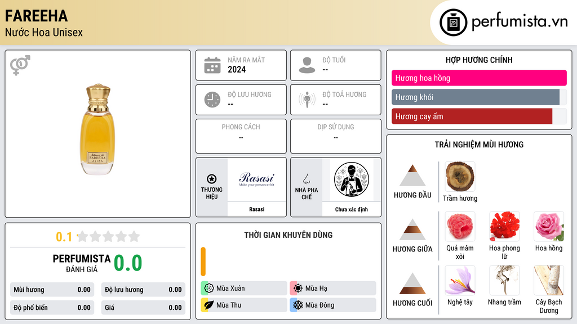
Task: Click the Quả mâm xôi note image
Action: pos(460,226)
